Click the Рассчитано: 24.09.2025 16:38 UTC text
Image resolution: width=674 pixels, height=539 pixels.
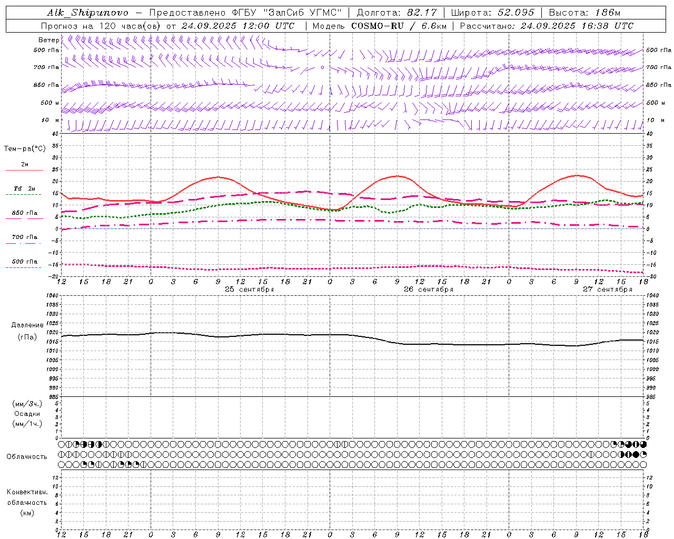click(547, 26)
